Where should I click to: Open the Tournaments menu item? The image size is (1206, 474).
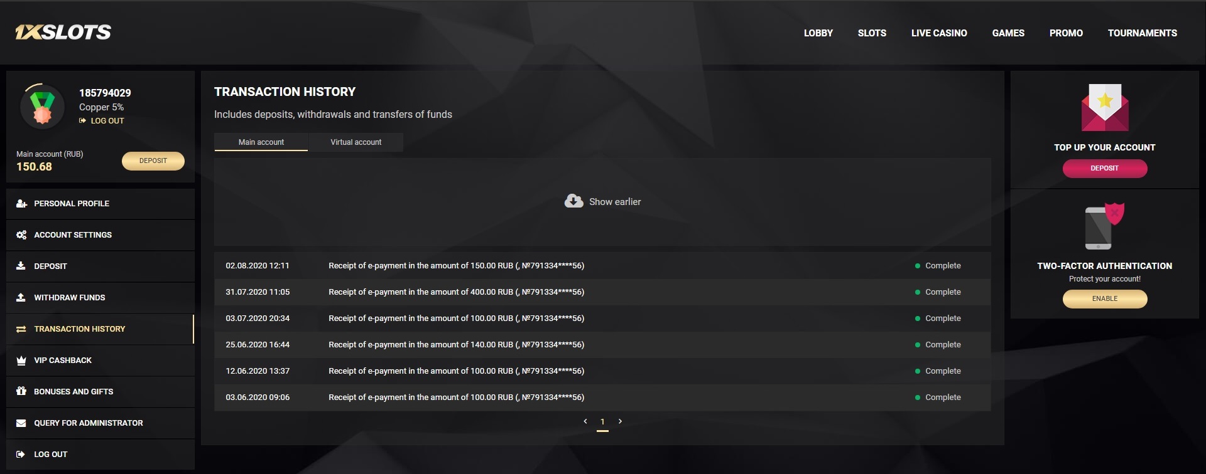1142,33
